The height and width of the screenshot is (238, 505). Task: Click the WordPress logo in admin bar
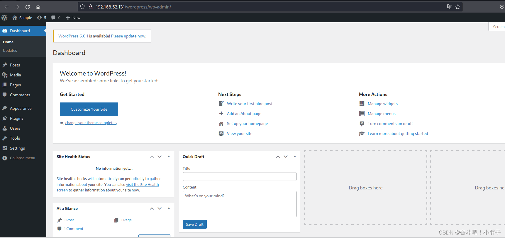[4, 18]
